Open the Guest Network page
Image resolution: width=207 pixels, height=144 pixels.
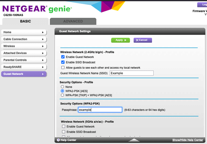pyautogui.click(x=24, y=74)
